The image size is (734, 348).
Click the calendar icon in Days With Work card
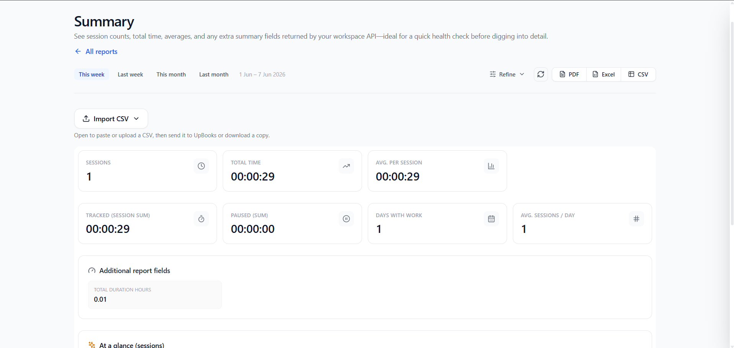(x=491, y=219)
